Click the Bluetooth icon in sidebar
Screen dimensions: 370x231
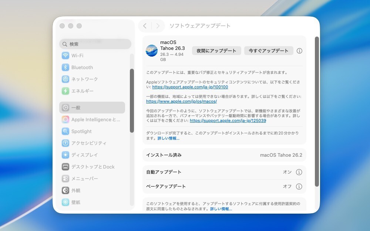tap(65, 67)
